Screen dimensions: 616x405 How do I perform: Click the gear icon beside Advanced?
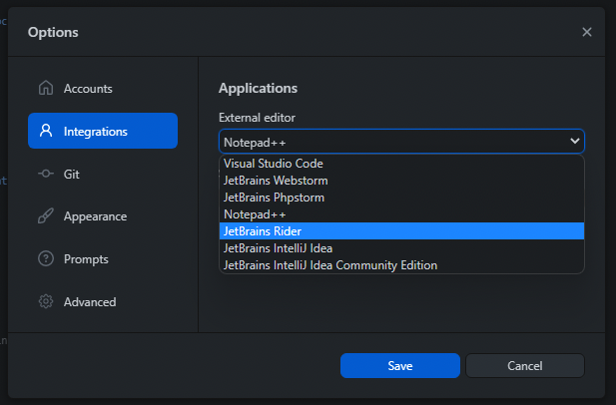(46, 302)
